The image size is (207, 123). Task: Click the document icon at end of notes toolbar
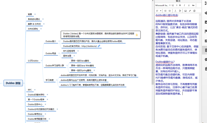[x=194, y=11]
